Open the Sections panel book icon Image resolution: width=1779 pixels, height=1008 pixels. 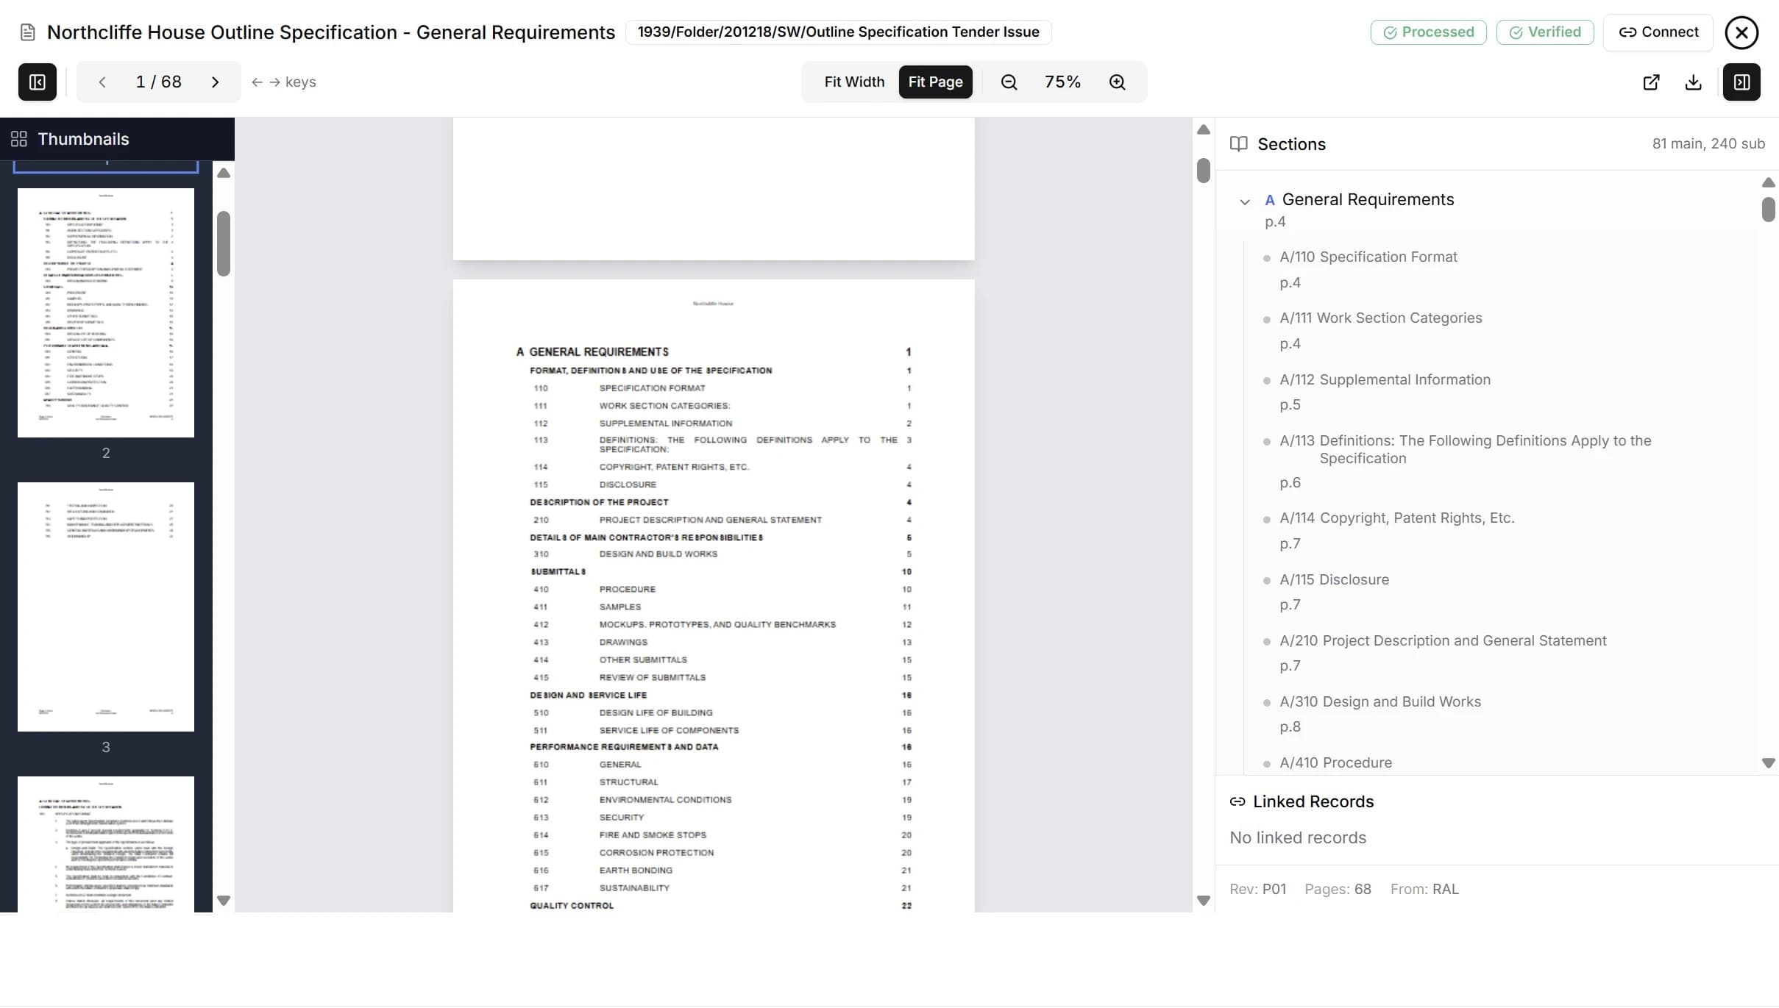click(1239, 143)
